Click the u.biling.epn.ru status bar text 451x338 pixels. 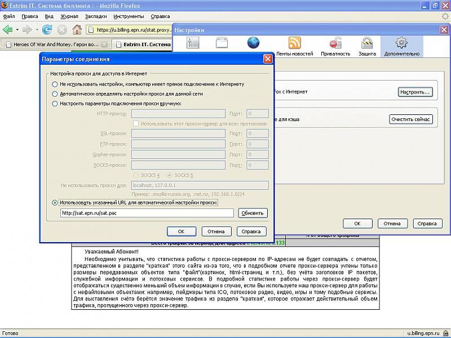pyautogui.click(x=423, y=333)
